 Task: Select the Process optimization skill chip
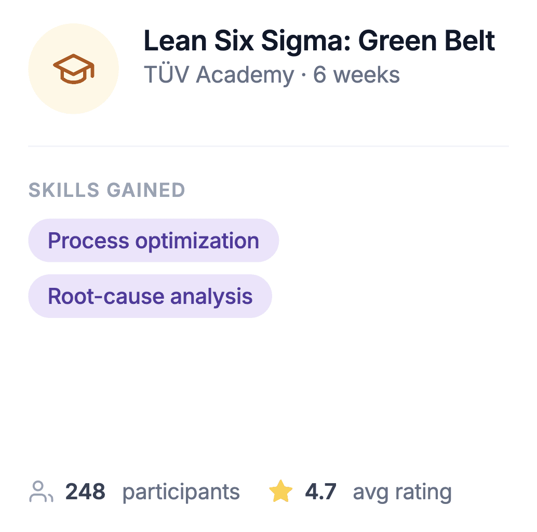(153, 241)
